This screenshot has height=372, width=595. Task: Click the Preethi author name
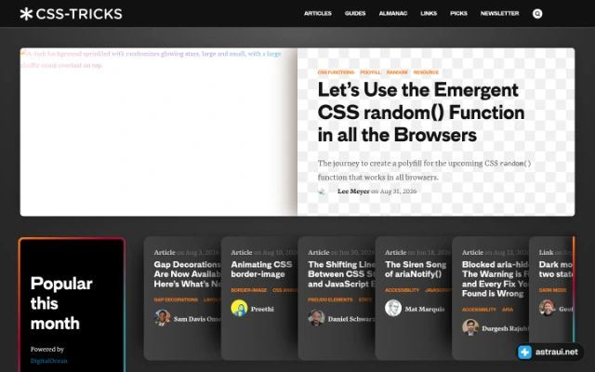coord(262,309)
